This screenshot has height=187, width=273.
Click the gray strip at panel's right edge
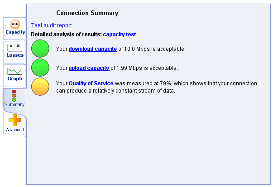point(266,94)
